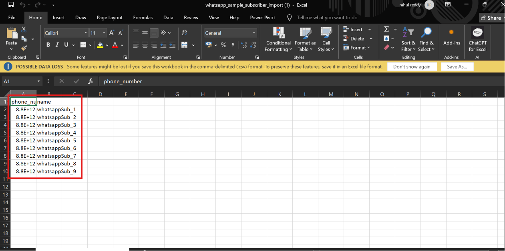Paste clipboard contents with Paste icon
This screenshot has height=251, width=505.
pyautogui.click(x=12, y=34)
